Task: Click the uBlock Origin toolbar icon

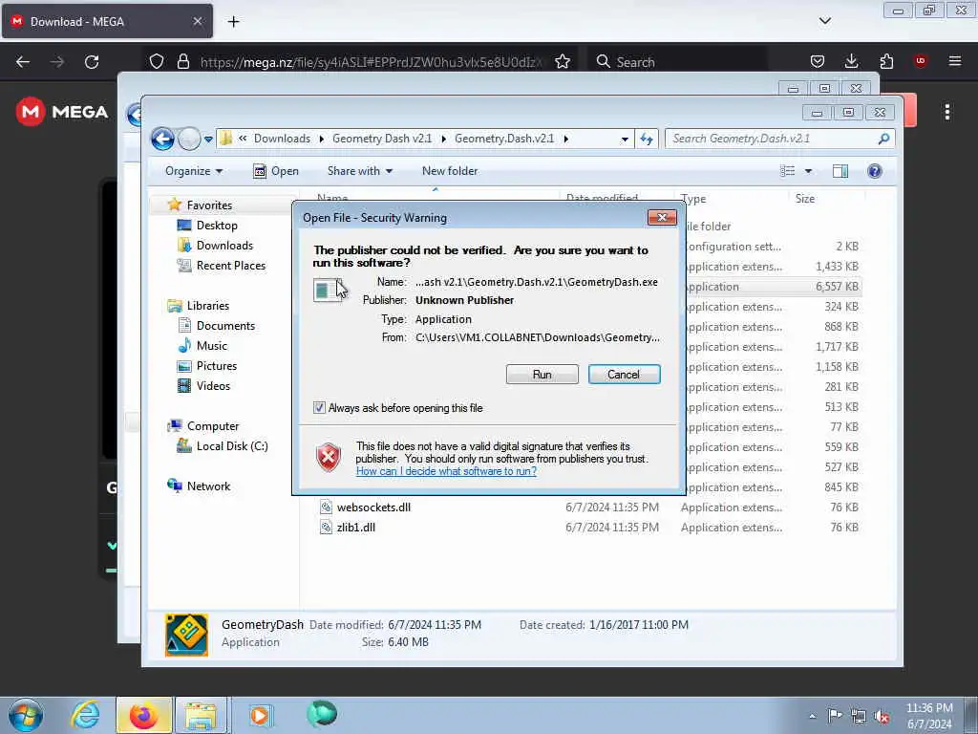Action: point(920,62)
